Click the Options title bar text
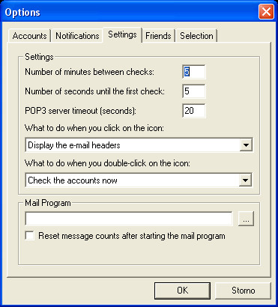Viewport: 278px width, 307px height. click(22, 12)
